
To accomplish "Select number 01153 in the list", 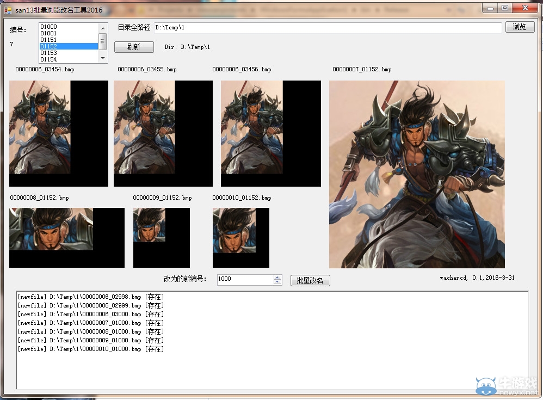I will coord(69,53).
